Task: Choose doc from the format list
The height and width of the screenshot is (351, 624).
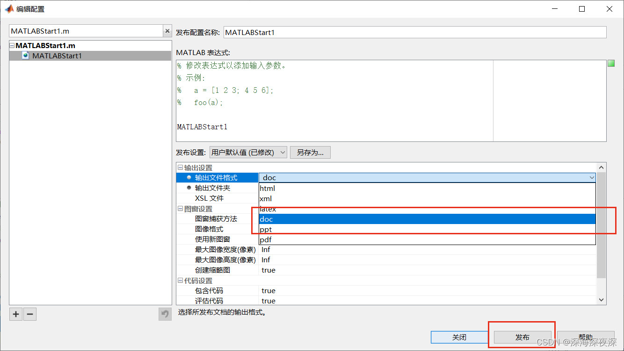Action: point(427,219)
